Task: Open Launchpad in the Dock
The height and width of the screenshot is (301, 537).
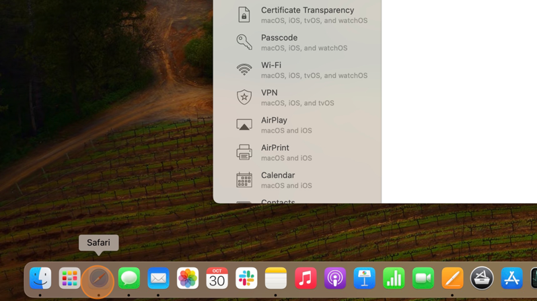Action: 69,278
